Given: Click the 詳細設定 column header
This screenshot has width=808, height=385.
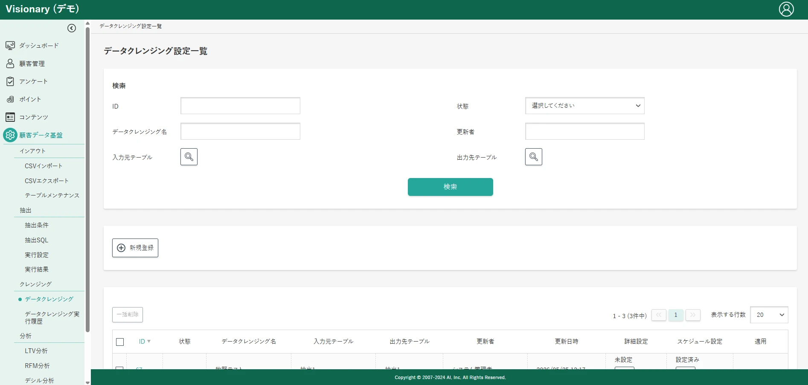Looking at the screenshot, I should point(636,342).
